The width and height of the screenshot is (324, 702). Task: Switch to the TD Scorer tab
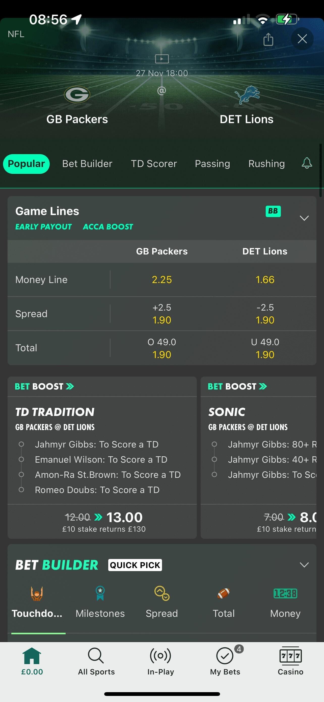pyautogui.click(x=154, y=164)
